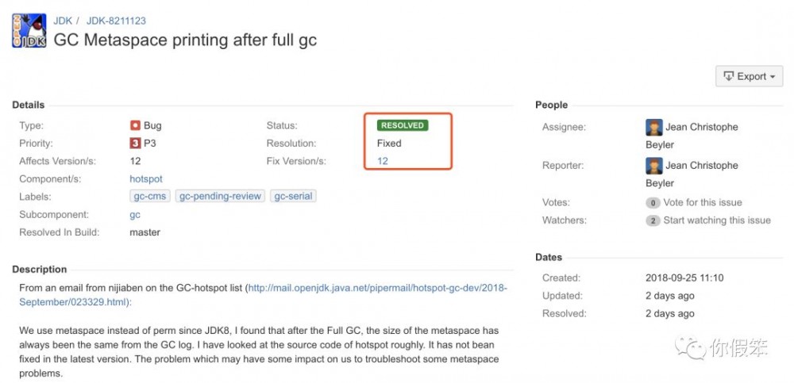Click the Reporter avatar image

coord(654,166)
